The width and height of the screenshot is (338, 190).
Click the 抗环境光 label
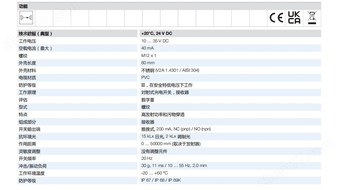tap(27, 136)
